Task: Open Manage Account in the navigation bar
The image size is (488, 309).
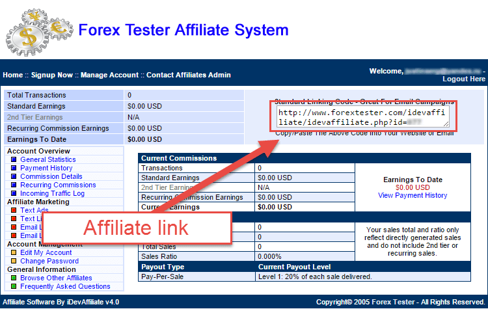Action: coord(109,75)
